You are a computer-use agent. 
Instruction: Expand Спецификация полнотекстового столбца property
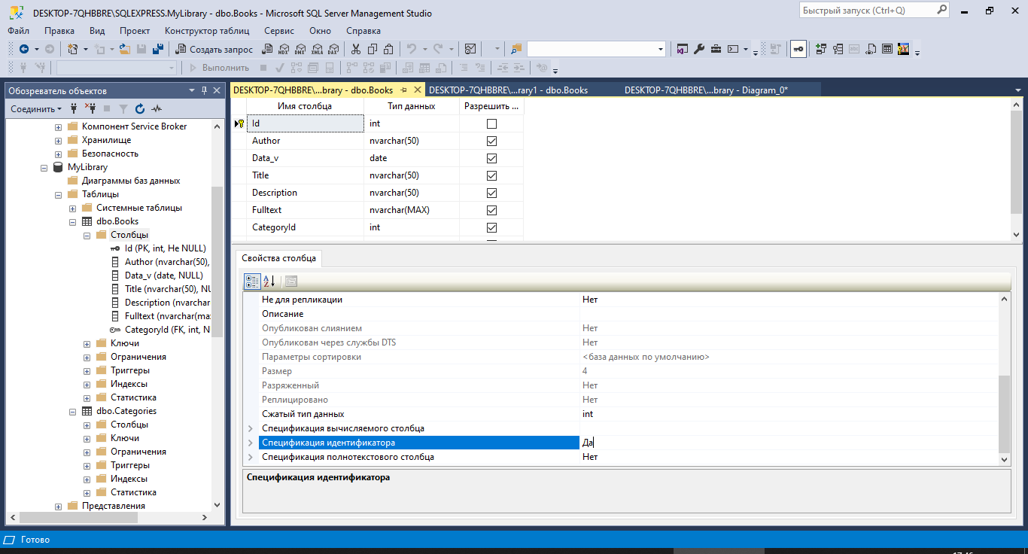[251, 457]
